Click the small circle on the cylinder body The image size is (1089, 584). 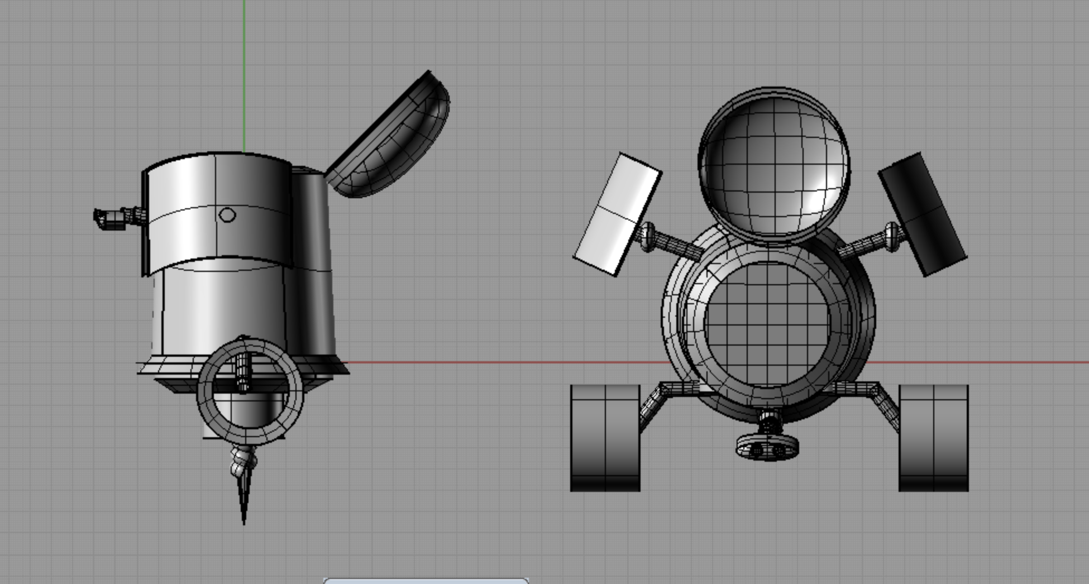(227, 215)
